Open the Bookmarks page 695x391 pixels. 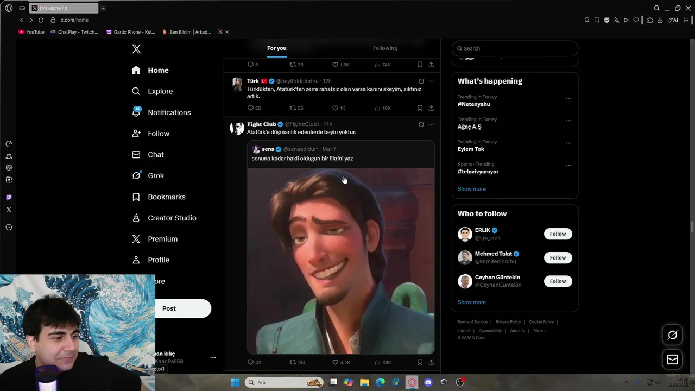159,197
